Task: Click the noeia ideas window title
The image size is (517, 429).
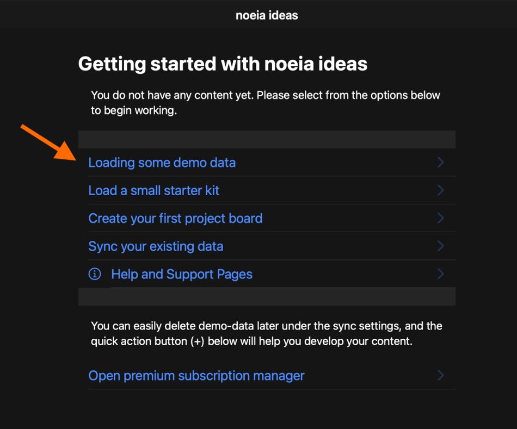Action: click(x=267, y=15)
